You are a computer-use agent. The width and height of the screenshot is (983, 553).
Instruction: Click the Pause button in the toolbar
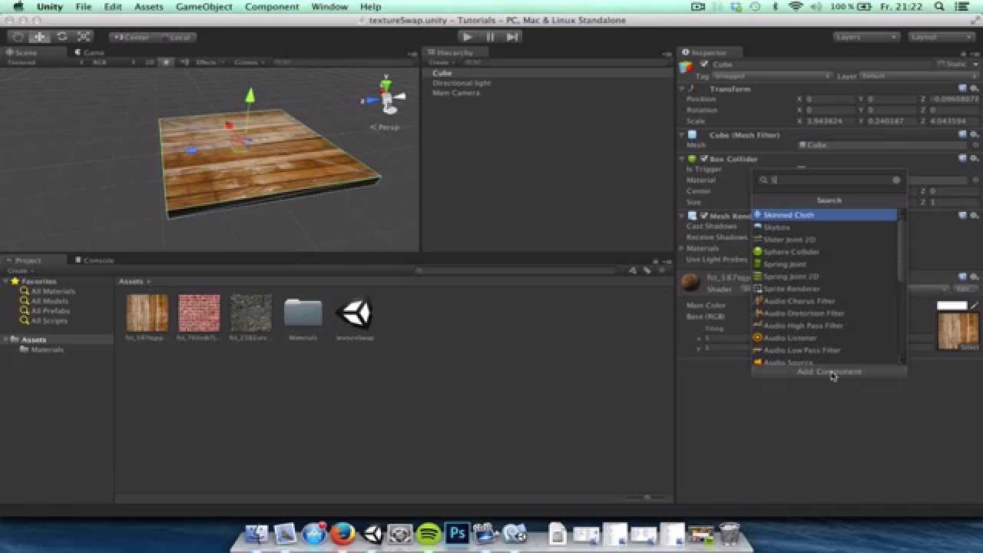[x=489, y=36]
